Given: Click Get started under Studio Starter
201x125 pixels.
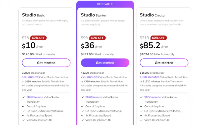Looking at the screenshot, I should [x=105, y=63].
